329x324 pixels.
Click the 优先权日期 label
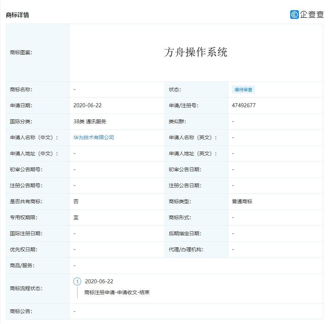click(24, 249)
